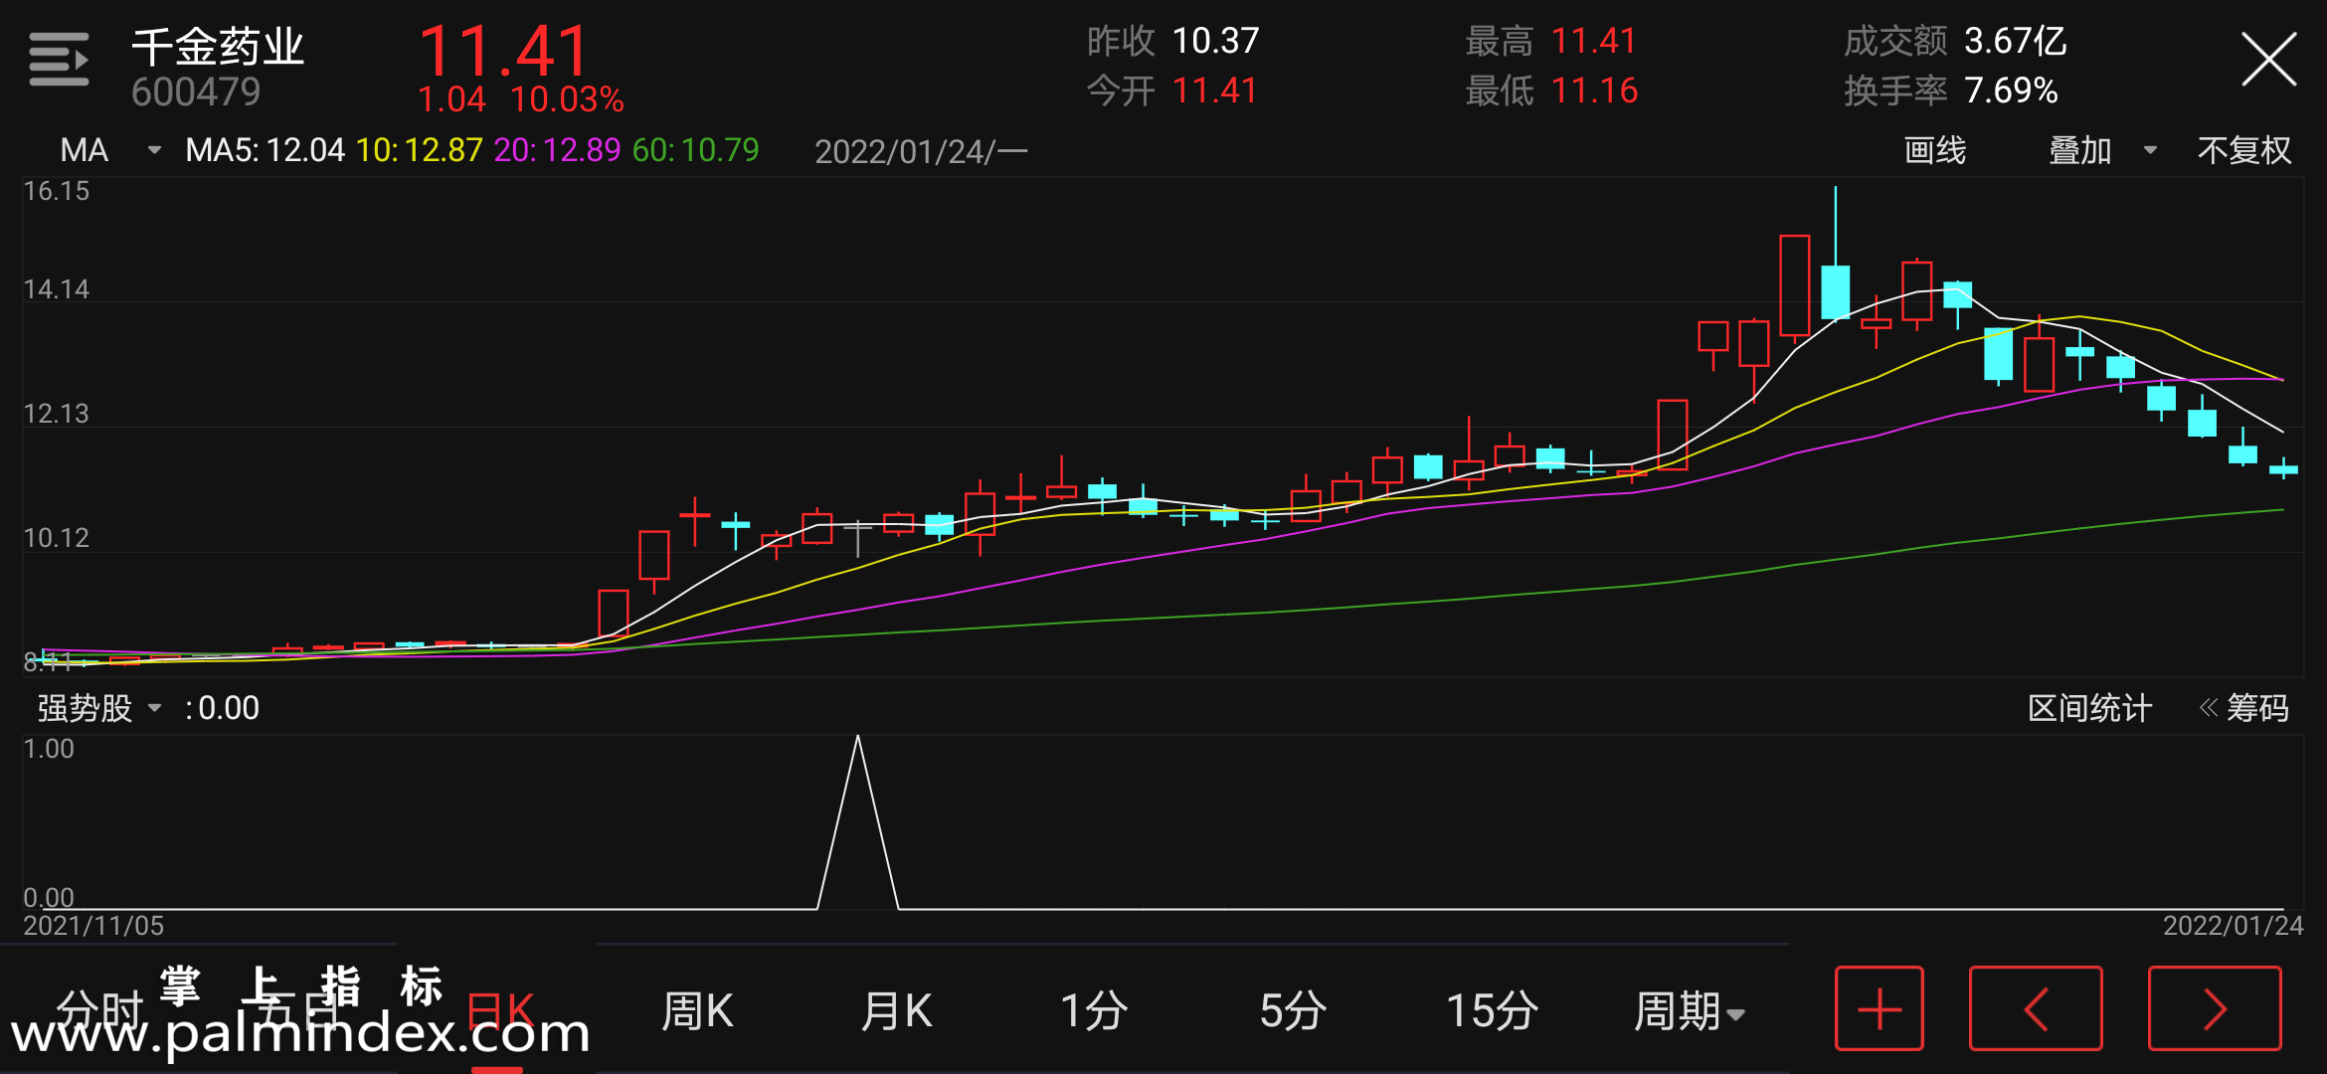Open 区间统计 range statistics
The width and height of the screenshot is (2327, 1074).
click(x=2089, y=708)
